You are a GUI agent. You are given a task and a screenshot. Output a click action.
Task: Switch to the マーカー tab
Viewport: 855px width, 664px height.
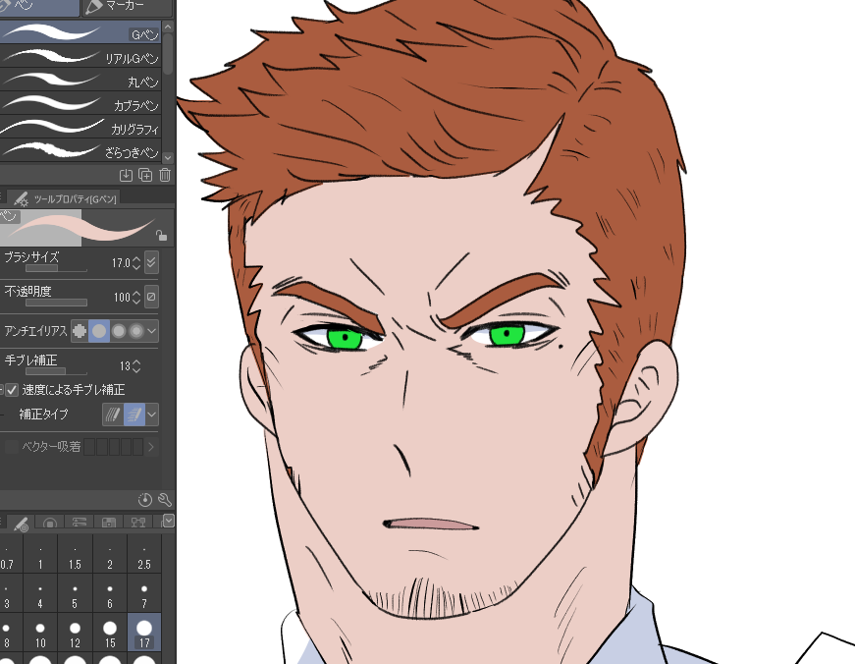tap(127, 7)
